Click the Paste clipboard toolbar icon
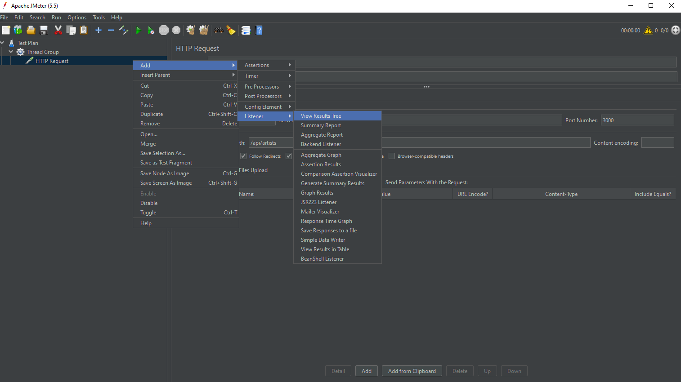681x382 pixels. point(84,30)
